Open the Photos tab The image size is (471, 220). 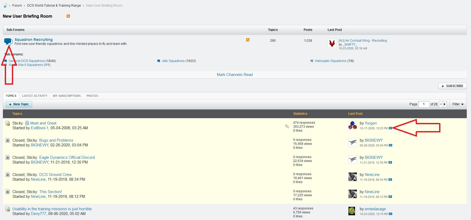(92, 96)
